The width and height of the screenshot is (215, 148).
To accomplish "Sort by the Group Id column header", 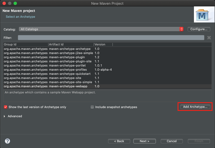I will point(26,44).
